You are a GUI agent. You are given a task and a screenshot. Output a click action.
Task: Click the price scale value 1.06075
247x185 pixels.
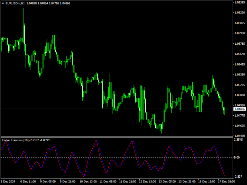(240, 23)
